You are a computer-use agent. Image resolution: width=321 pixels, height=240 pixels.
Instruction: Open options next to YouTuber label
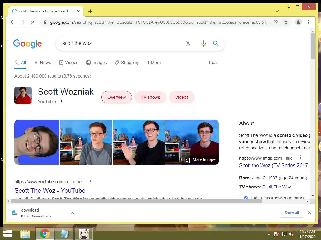coord(61,102)
